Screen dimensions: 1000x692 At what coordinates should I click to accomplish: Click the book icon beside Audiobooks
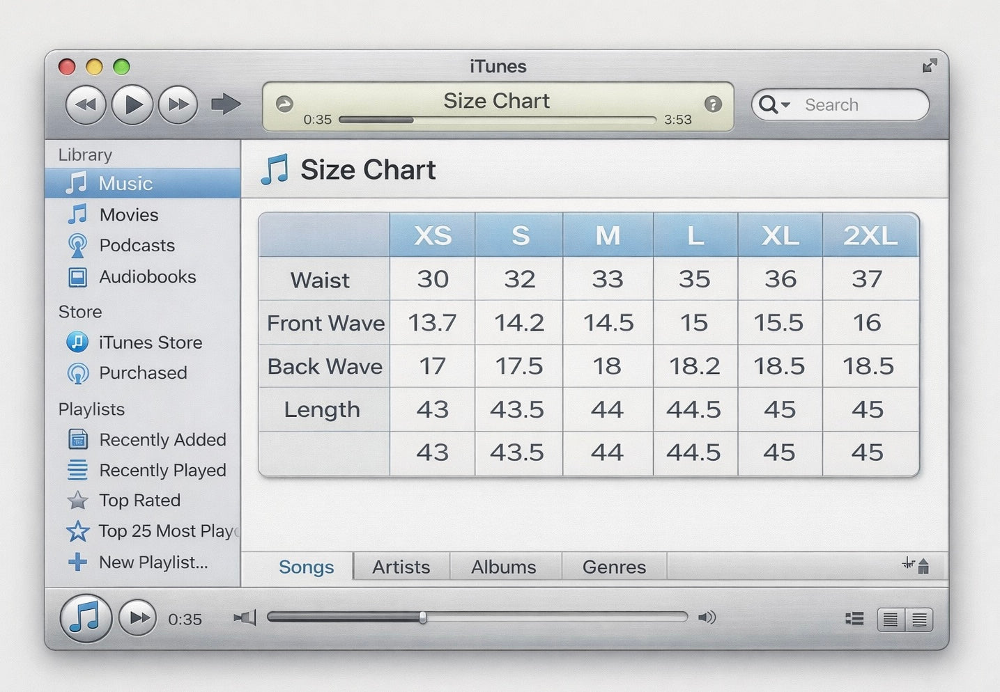point(77,277)
